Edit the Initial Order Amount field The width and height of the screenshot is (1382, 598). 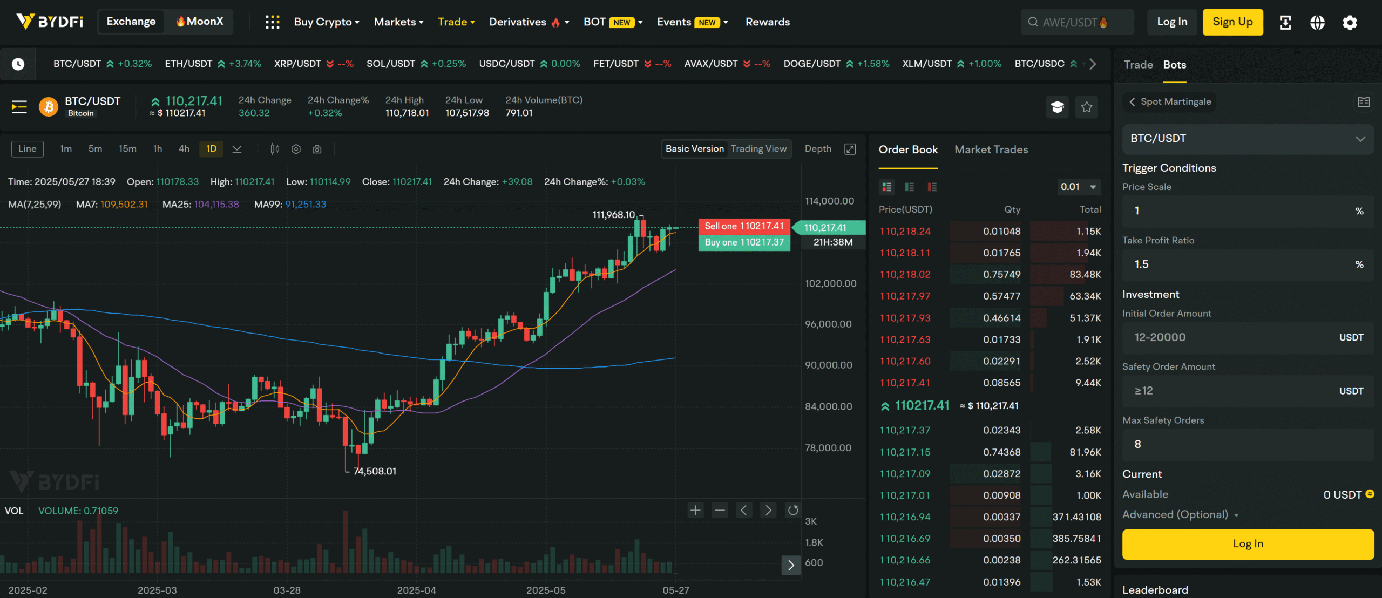tap(1248, 338)
